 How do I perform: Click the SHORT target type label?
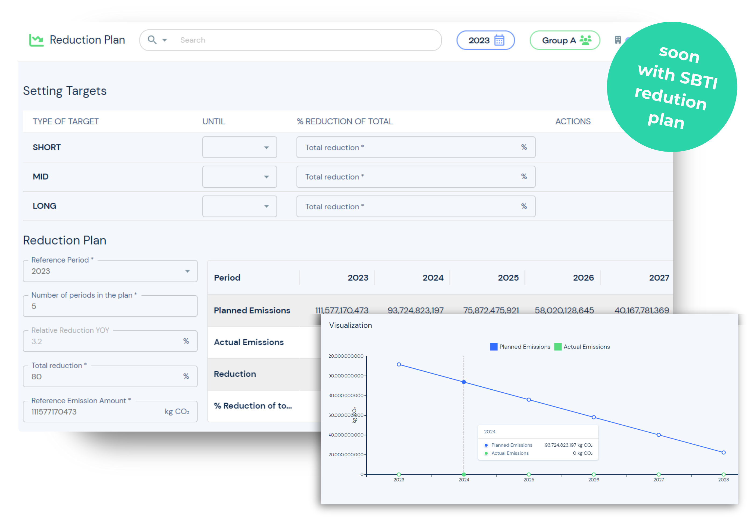coord(47,147)
